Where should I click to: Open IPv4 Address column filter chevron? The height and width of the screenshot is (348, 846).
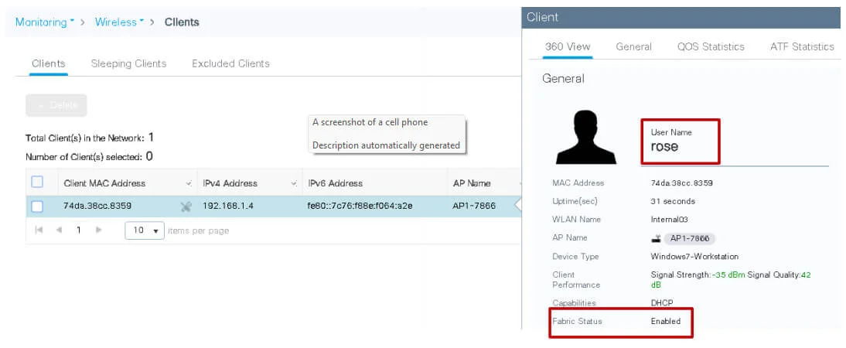[294, 184]
